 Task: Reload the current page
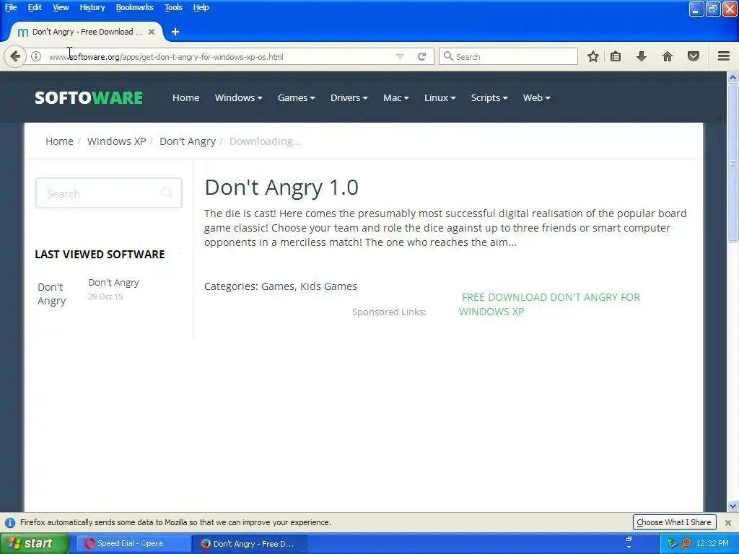(x=421, y=56)
